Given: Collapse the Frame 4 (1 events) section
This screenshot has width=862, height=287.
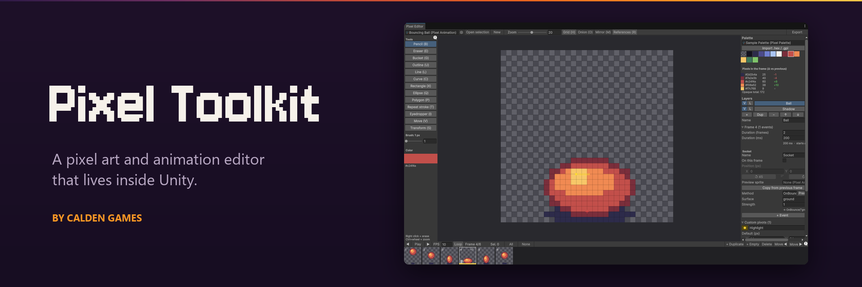Looking at the screenshot, I should coord(743,127).
